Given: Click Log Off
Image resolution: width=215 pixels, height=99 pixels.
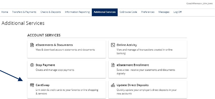Looking at the screenshot, I should pos(177,12).
